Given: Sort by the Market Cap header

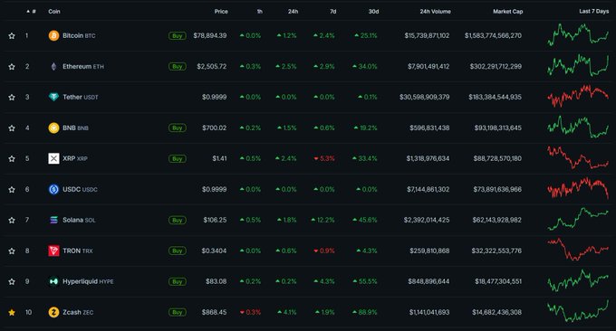Looking at the screenshot, I should click(508, 12).
